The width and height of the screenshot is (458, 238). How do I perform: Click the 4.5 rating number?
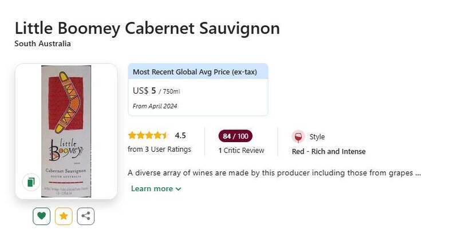[x=180, y=136]
